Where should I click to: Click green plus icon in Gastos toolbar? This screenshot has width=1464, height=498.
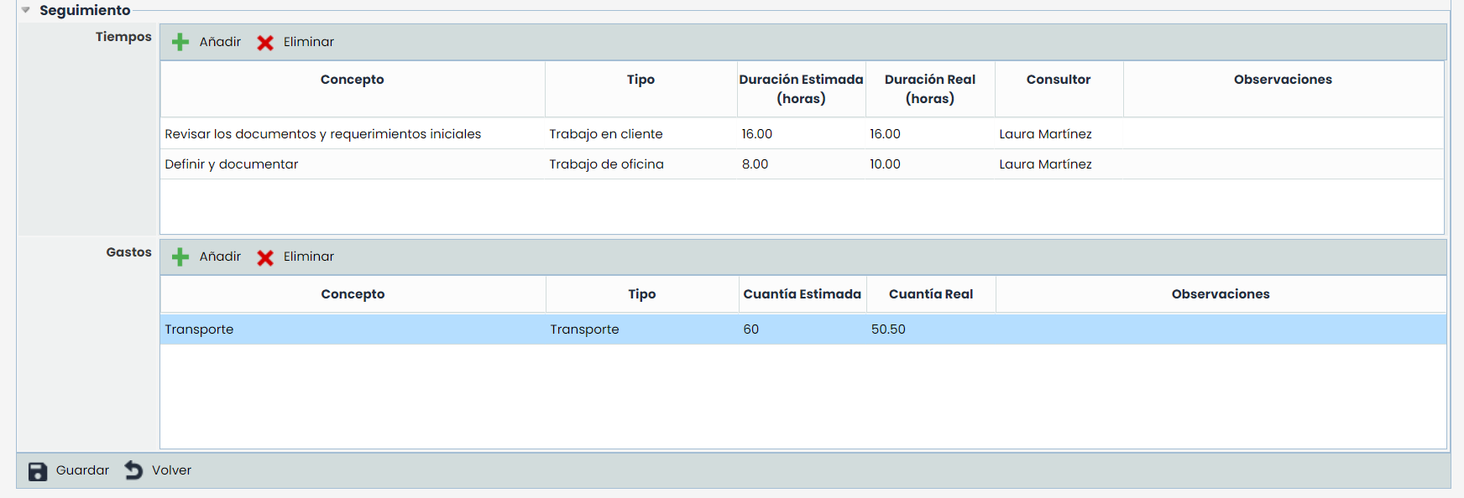180,257
